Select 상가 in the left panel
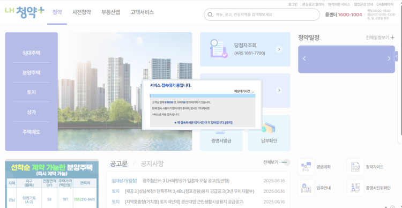The image size is (402, 208). 31,112
